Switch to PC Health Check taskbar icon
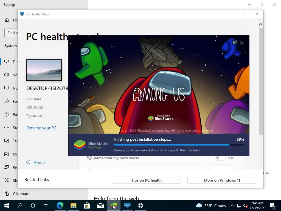The height and width of the screenshot is (211, 281). tap(127, 206)
